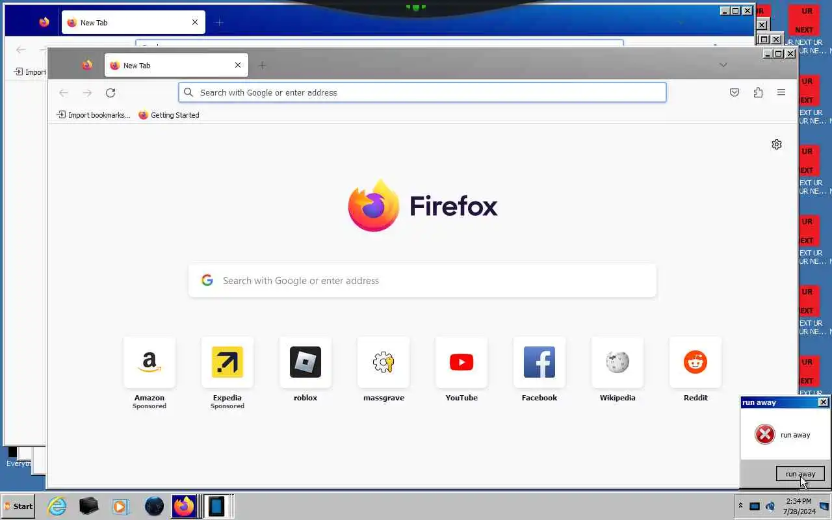Click the Import bookmarks item in the front window
Viewport: 832px width, 520px height.
(x=94, y=115)
